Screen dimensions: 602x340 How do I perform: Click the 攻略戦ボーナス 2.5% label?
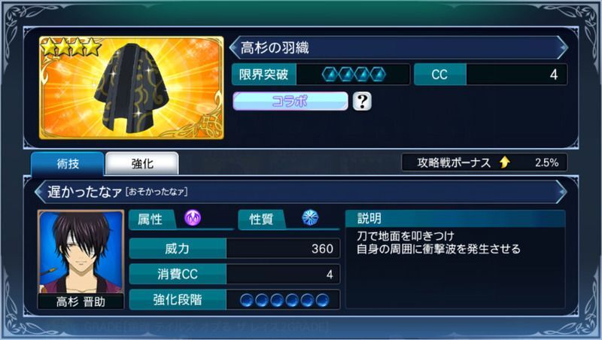pos(485,162)
